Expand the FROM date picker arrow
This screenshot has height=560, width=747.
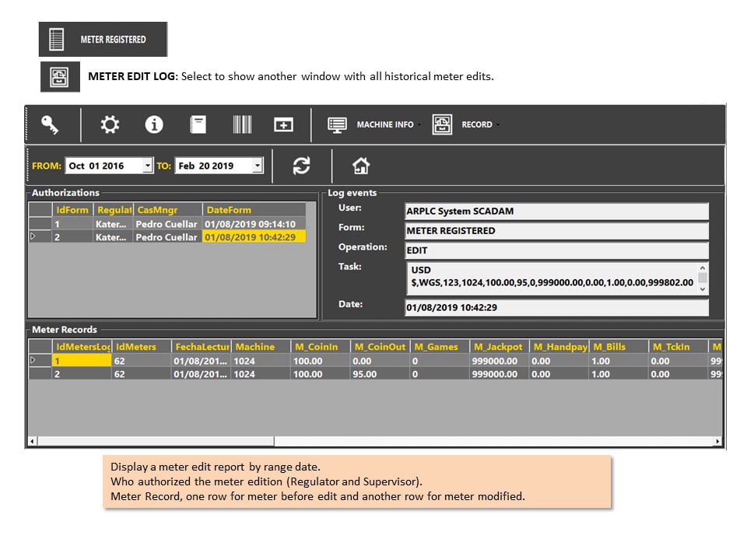pyautogui.click(x=148, y=166)
